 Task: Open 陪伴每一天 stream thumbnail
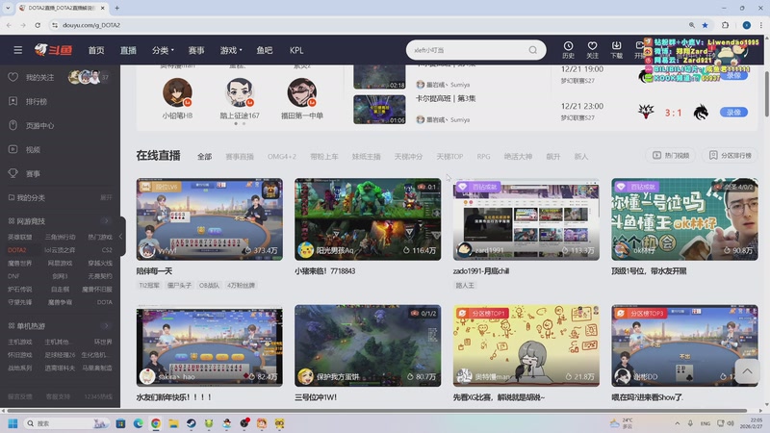click(x=209, y=219)
